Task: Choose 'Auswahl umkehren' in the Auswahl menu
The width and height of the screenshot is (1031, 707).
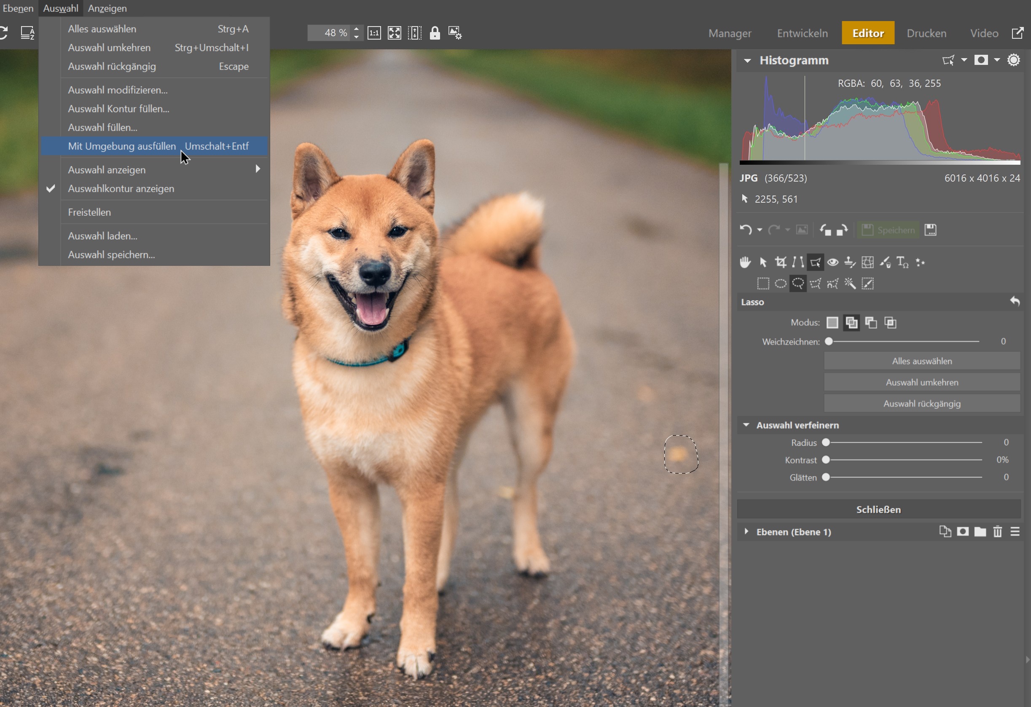Action: coord(154,48)
